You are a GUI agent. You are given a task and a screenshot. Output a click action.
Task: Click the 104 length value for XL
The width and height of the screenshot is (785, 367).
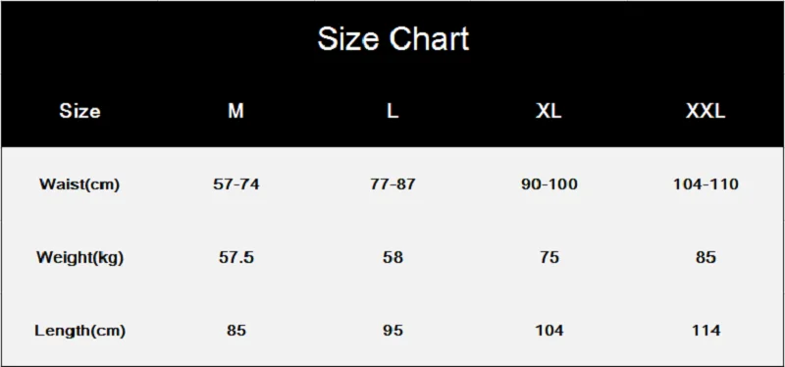pos(549,331)
